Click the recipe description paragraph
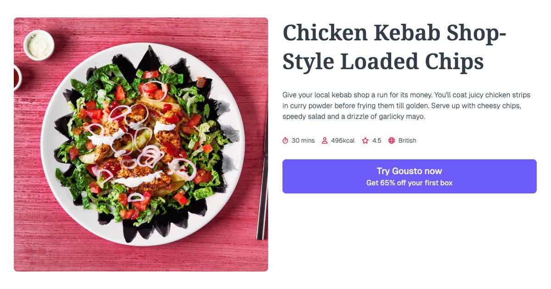This screenshot has height=289, width=551. pos(406,105)
